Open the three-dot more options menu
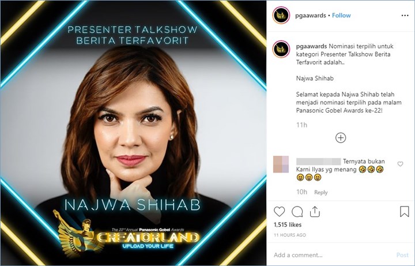Screen dimensions: 415x266 coord(405,16)
